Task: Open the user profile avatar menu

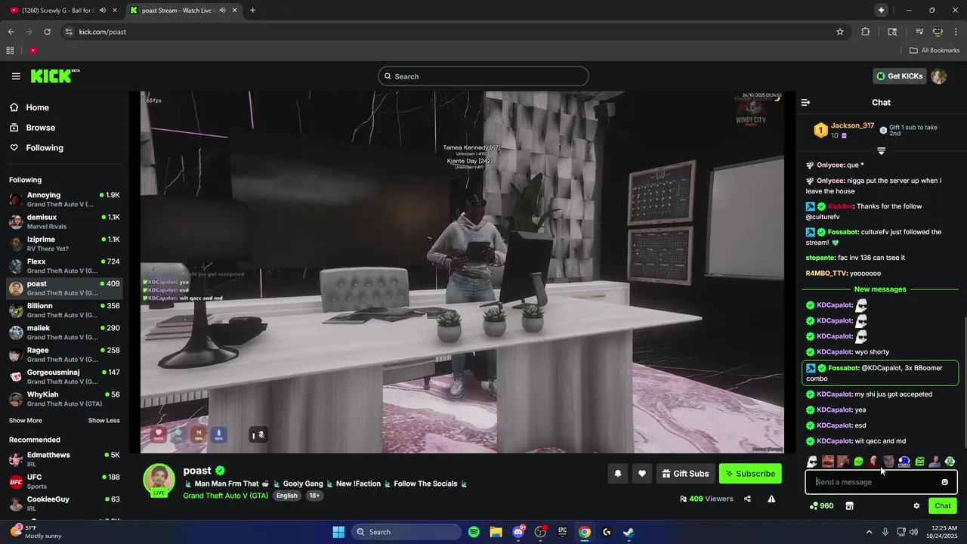Action: tap(939, 76)
